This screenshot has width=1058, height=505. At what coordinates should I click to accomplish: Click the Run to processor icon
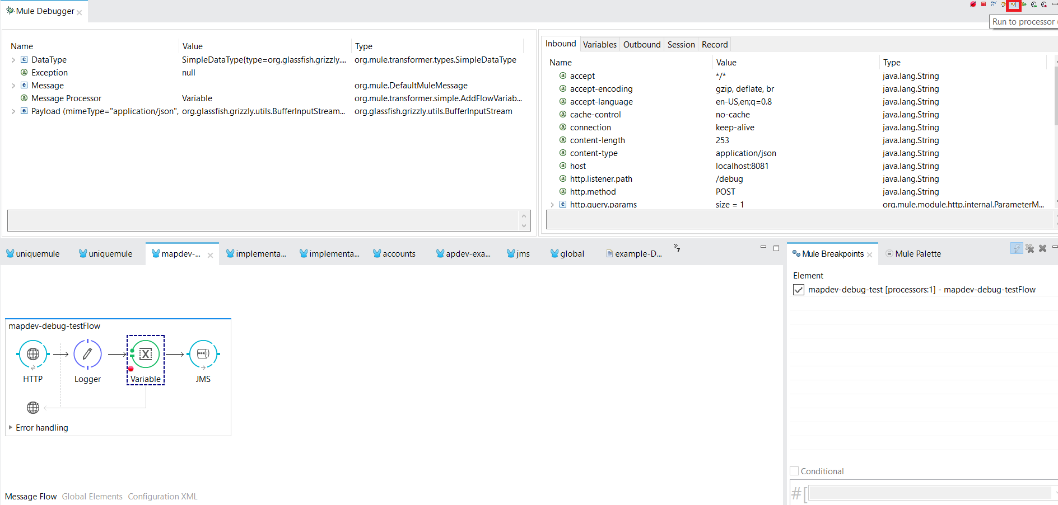tap(1014, 4)
